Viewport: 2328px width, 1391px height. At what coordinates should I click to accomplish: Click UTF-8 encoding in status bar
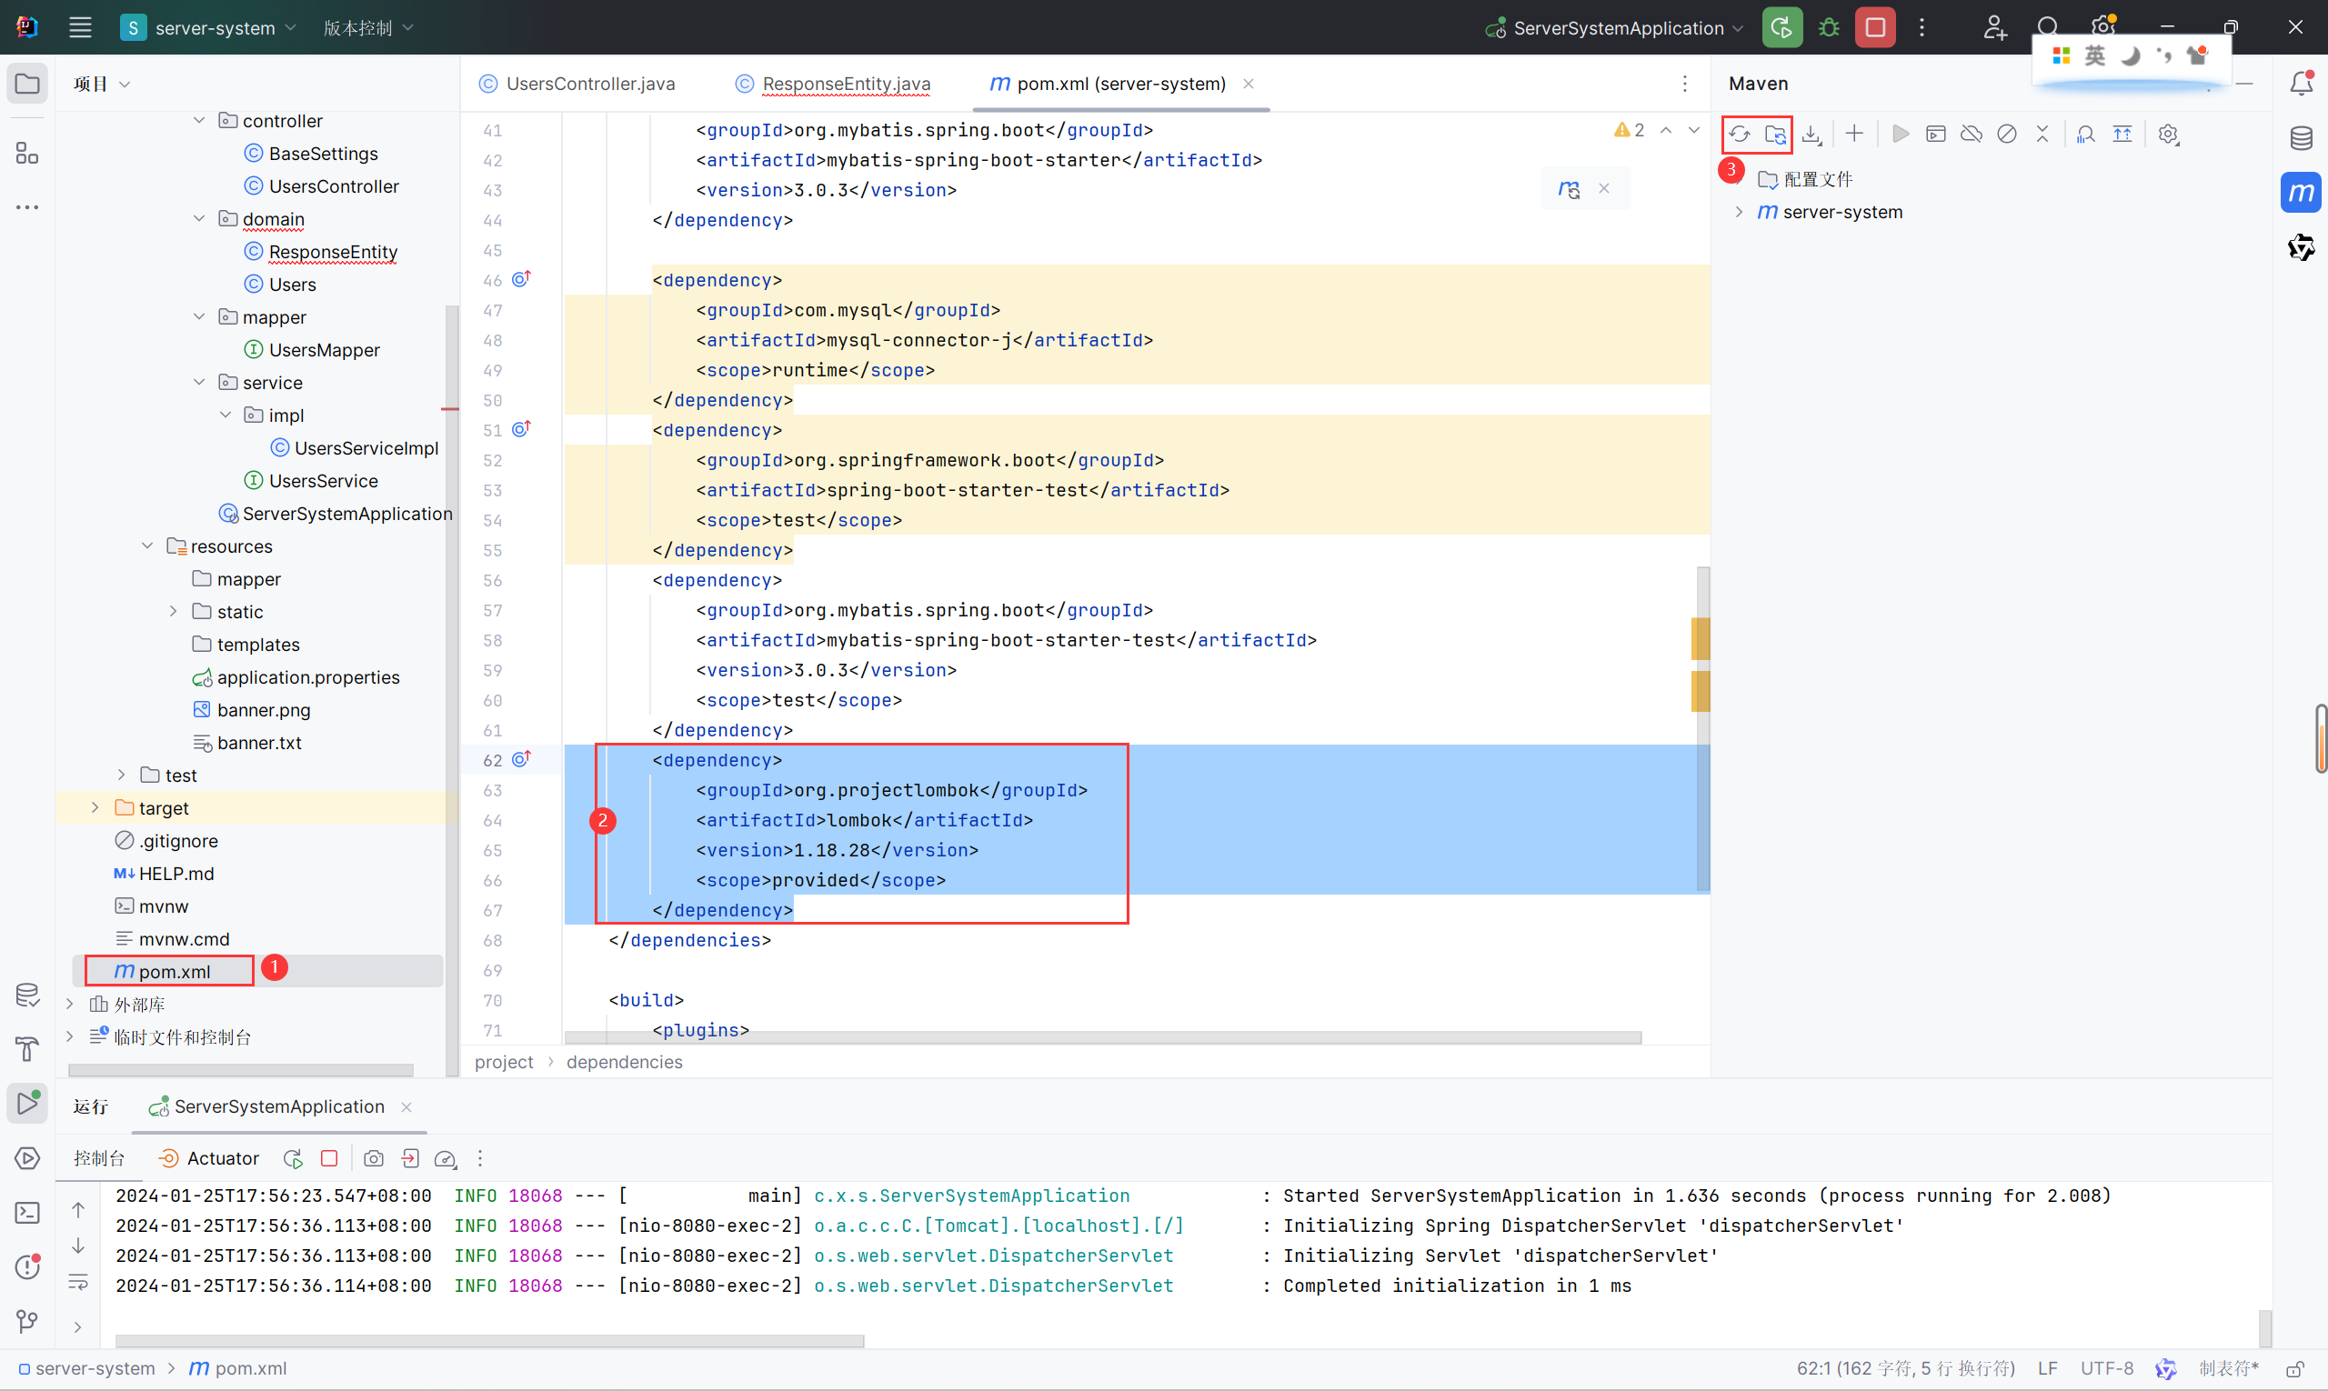click(2107, 1369)
